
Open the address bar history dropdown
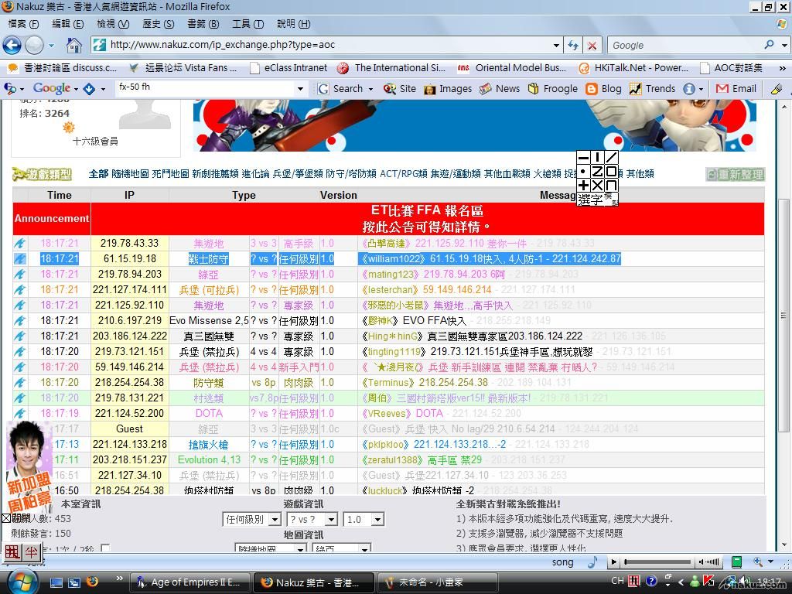pos(556,45)
